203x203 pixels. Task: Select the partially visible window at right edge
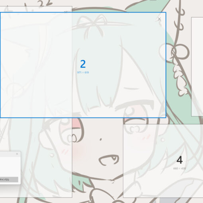coord(197,67)
